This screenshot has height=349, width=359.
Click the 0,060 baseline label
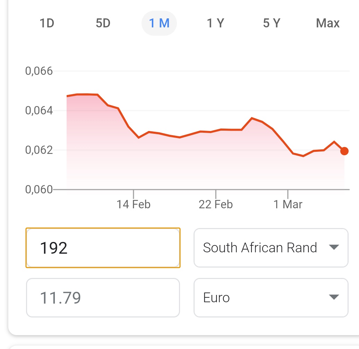38,189
